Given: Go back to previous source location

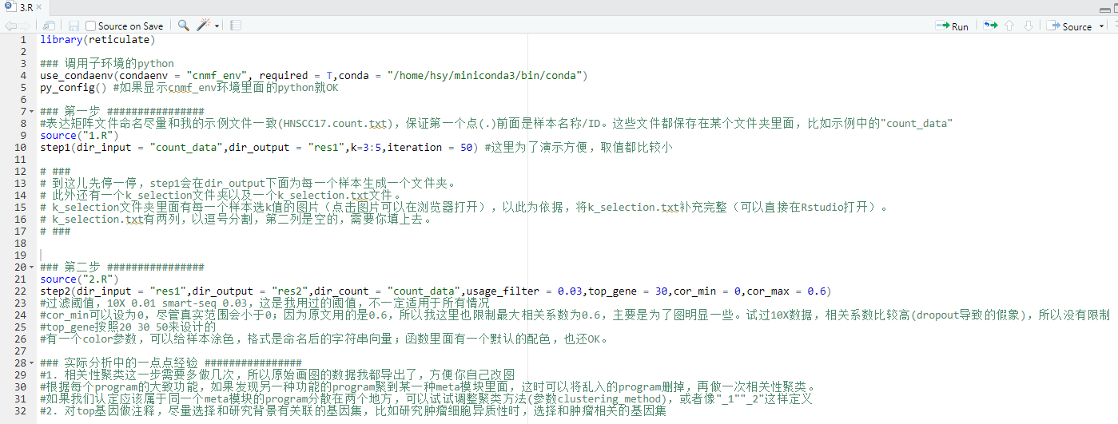Looking at the screenshot, I should point(10,26).
